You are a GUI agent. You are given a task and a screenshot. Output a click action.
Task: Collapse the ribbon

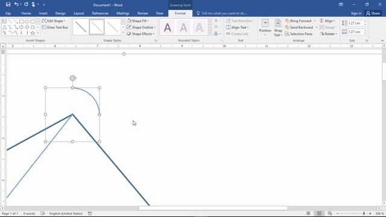[382, 40]
